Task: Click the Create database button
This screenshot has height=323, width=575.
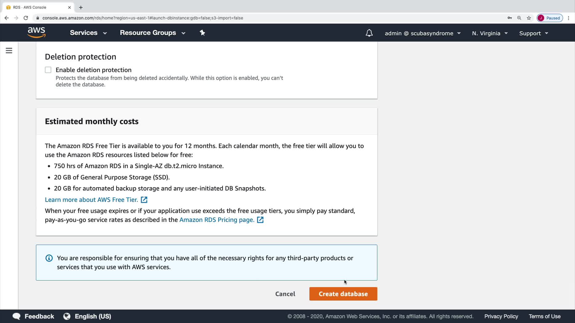Action: click(x=343, y=294)
